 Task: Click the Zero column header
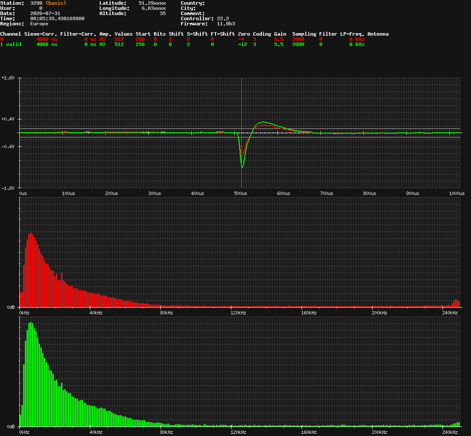click(x=244, y=34)
